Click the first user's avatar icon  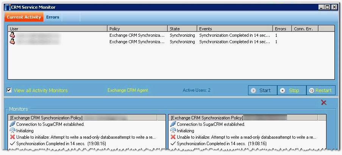click(x=12, y=35)
